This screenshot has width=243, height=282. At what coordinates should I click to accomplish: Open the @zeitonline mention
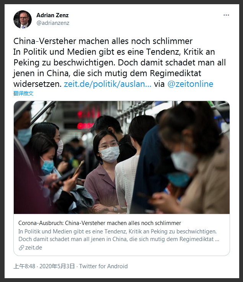tap(190, 84)
